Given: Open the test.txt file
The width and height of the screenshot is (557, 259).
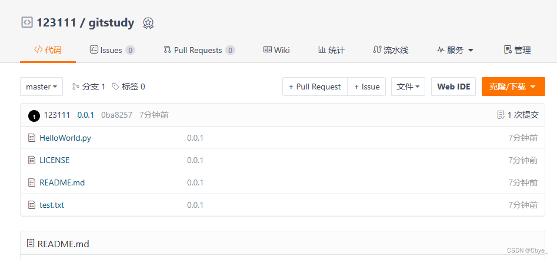Looking at the screenshot, I should (52, 205).
